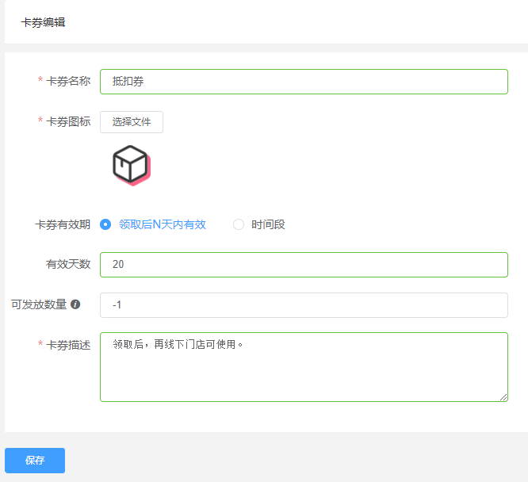Focus the 卡券名称 input field
The image size is (528, 482).
pos(304,82)
